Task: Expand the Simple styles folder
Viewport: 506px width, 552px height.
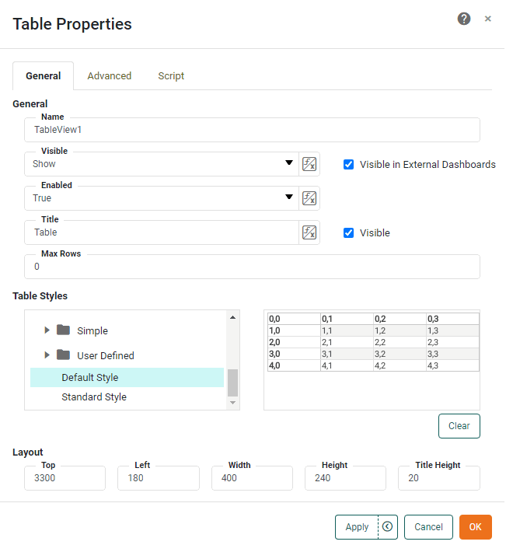Action: (47, 330)
